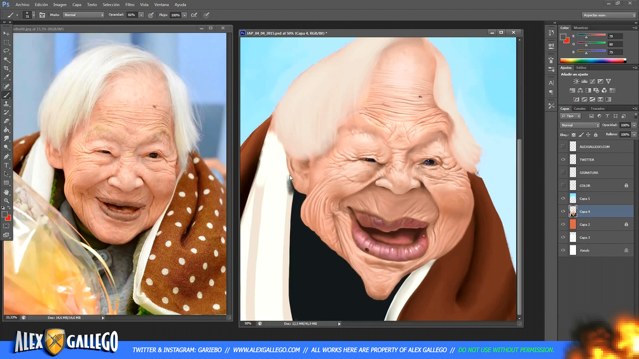
Task: Open the layer filter Tipo dropdown
Action: point(570,116)
